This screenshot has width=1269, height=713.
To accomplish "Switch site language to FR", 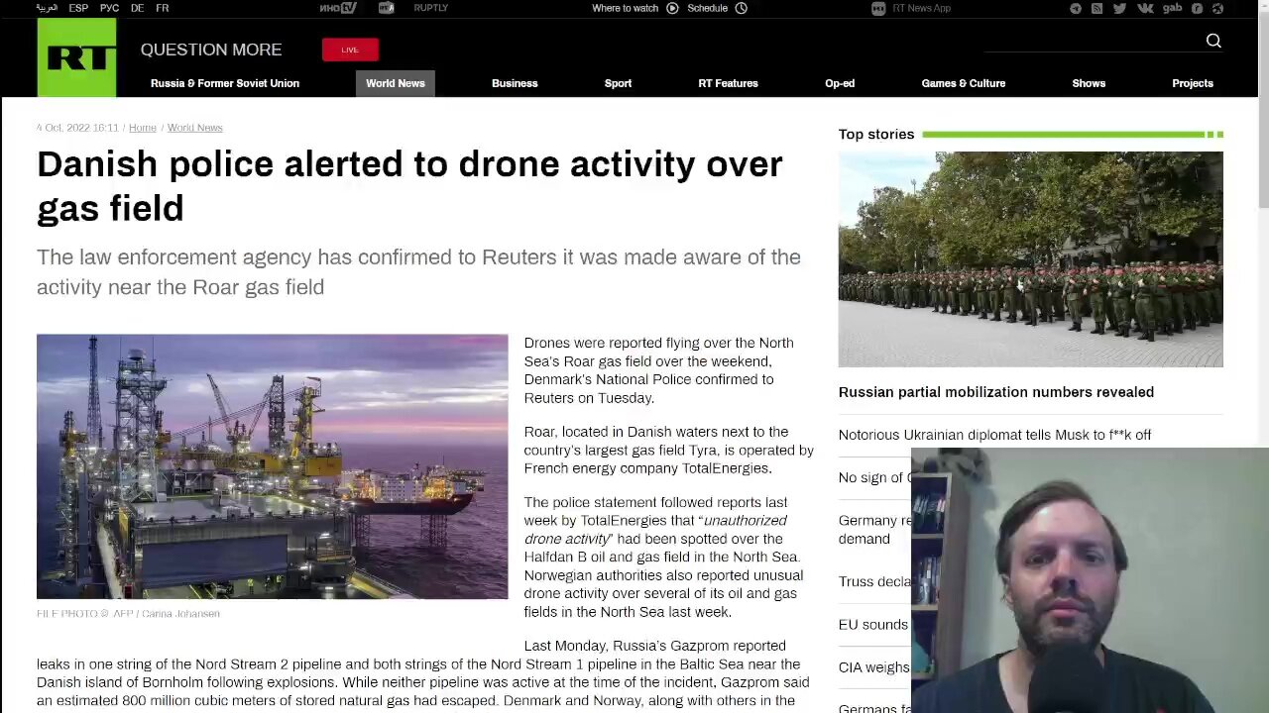I will (162, 8).
